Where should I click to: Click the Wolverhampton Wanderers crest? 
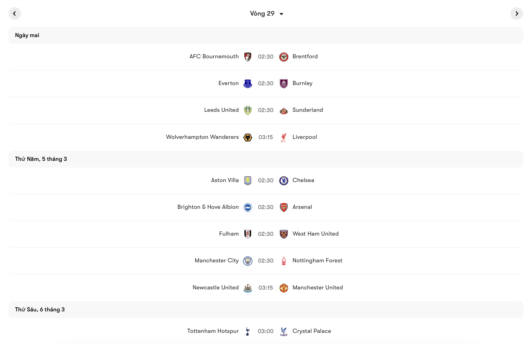coord(248,137)
